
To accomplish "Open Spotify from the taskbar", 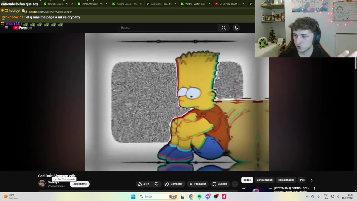I will pyautogui.click(x=199, y=197).
